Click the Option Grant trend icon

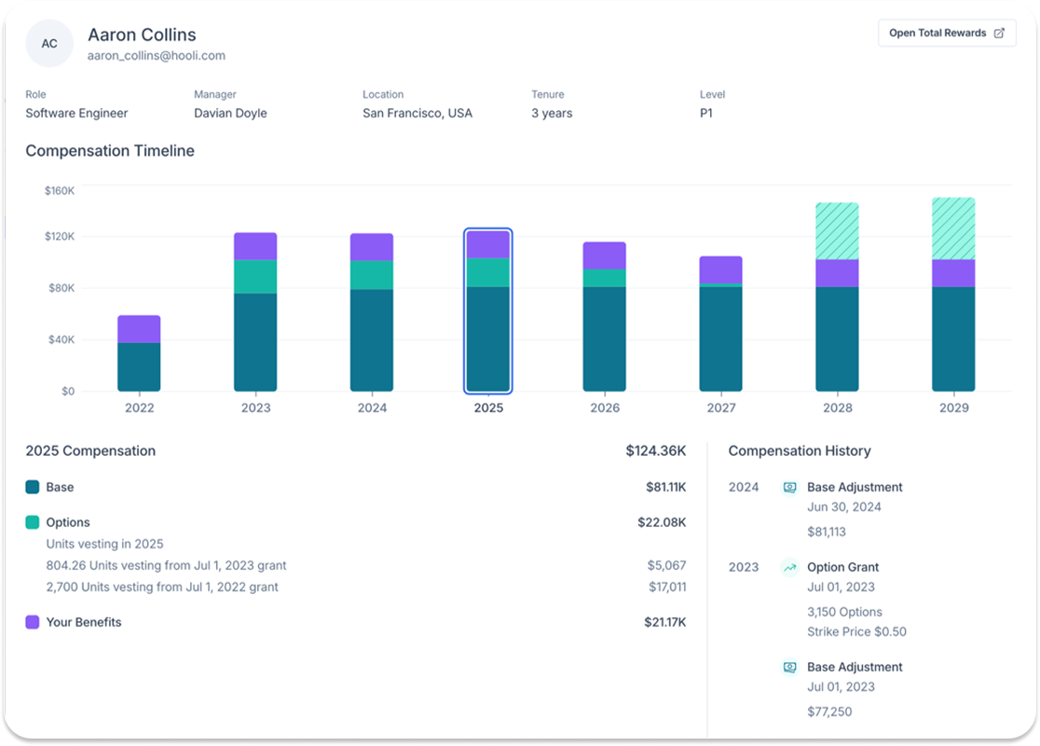click(790, 568)
